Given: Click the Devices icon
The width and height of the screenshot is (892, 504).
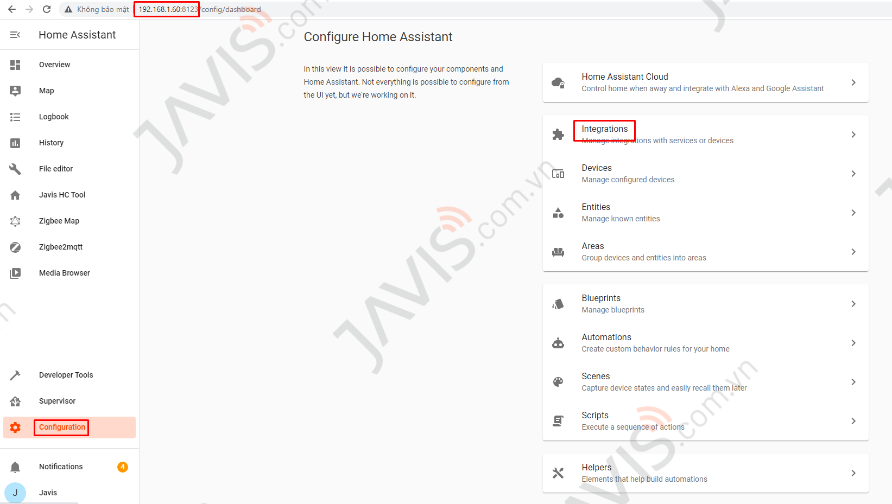Looking at the screenshot, I should [x=558, y=174].
